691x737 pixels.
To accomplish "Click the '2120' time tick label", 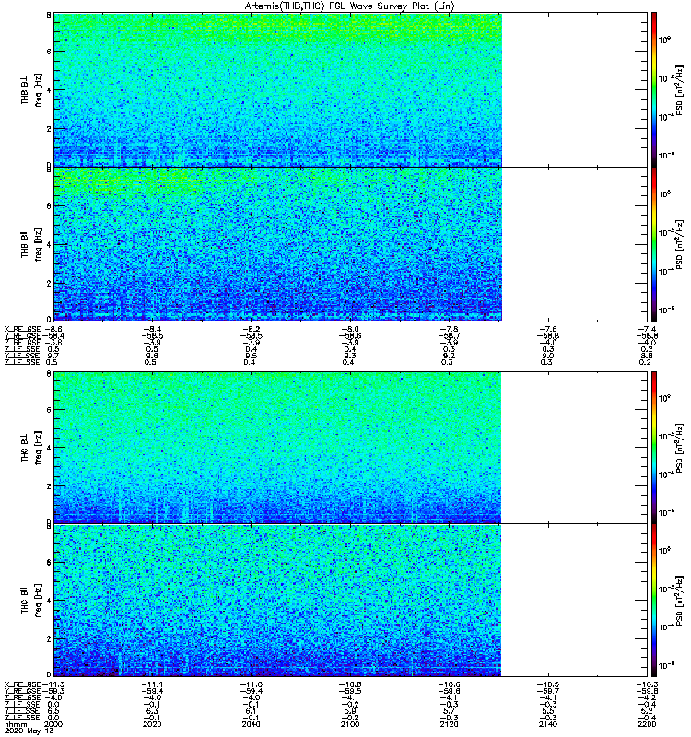I will (449, 724).
